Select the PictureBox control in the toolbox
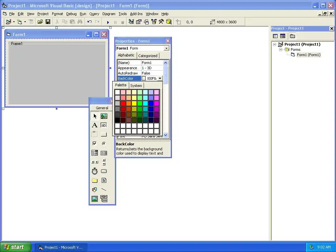Screen dimensions: 336x252 [x=104, y=116]
